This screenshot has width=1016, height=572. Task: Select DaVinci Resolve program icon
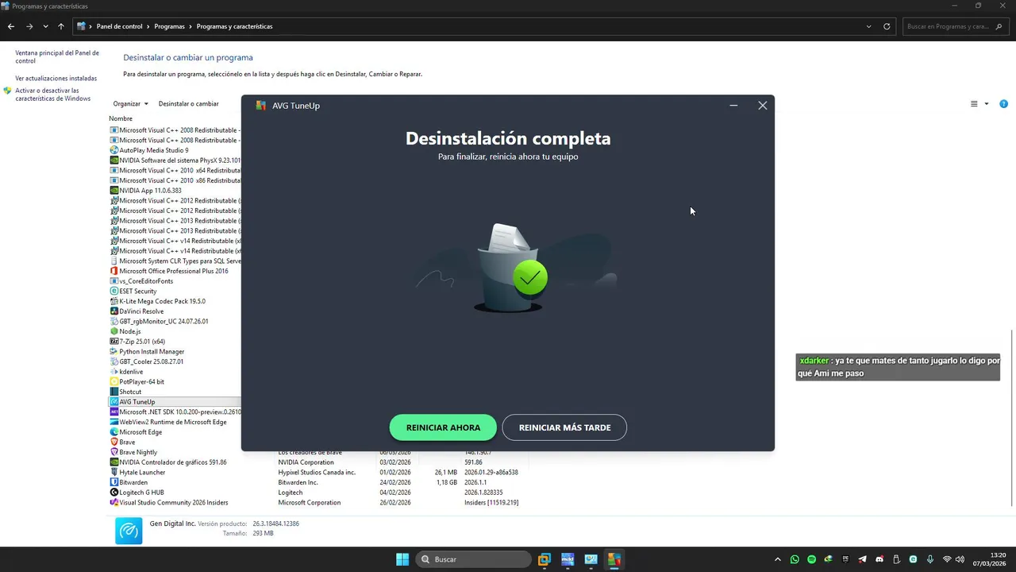114,311
